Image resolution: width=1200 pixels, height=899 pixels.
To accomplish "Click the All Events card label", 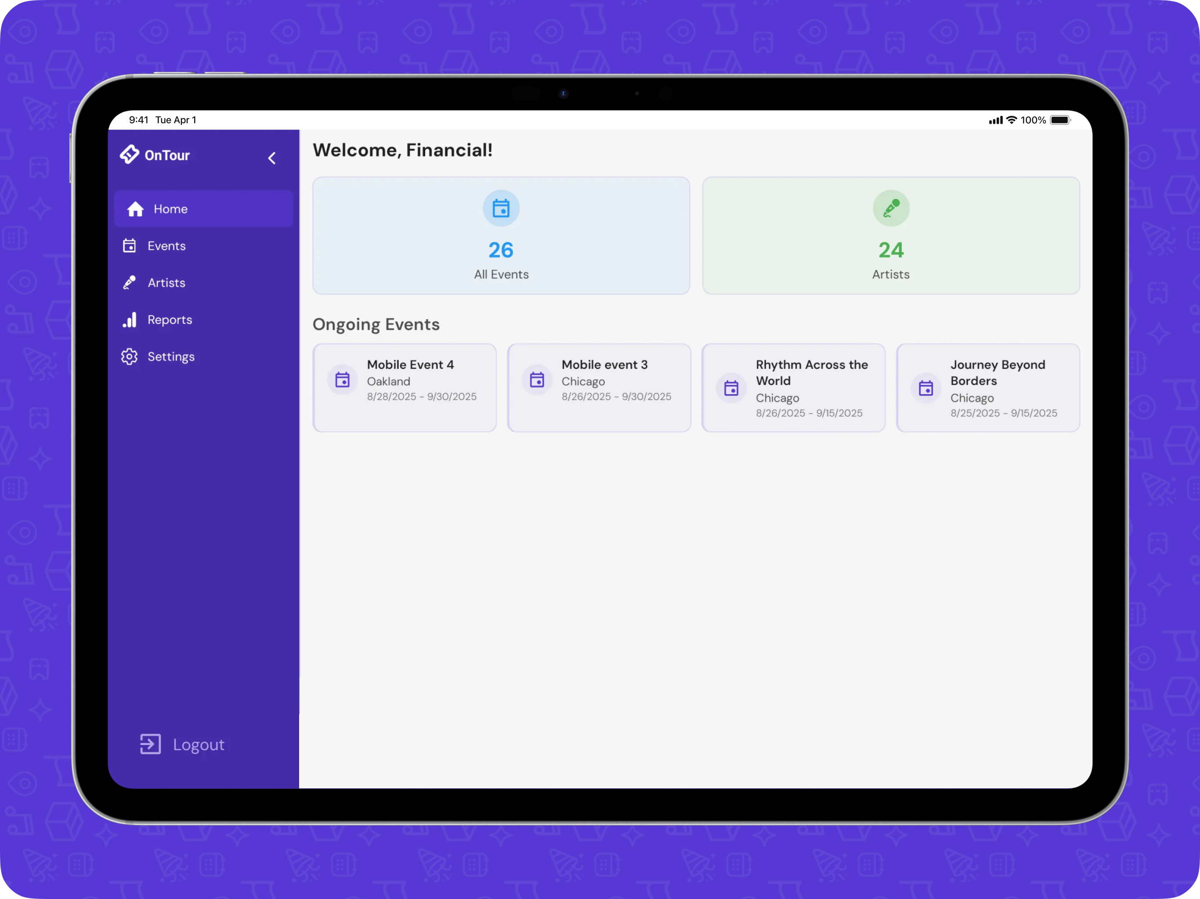I will click(x=501, y=274).
